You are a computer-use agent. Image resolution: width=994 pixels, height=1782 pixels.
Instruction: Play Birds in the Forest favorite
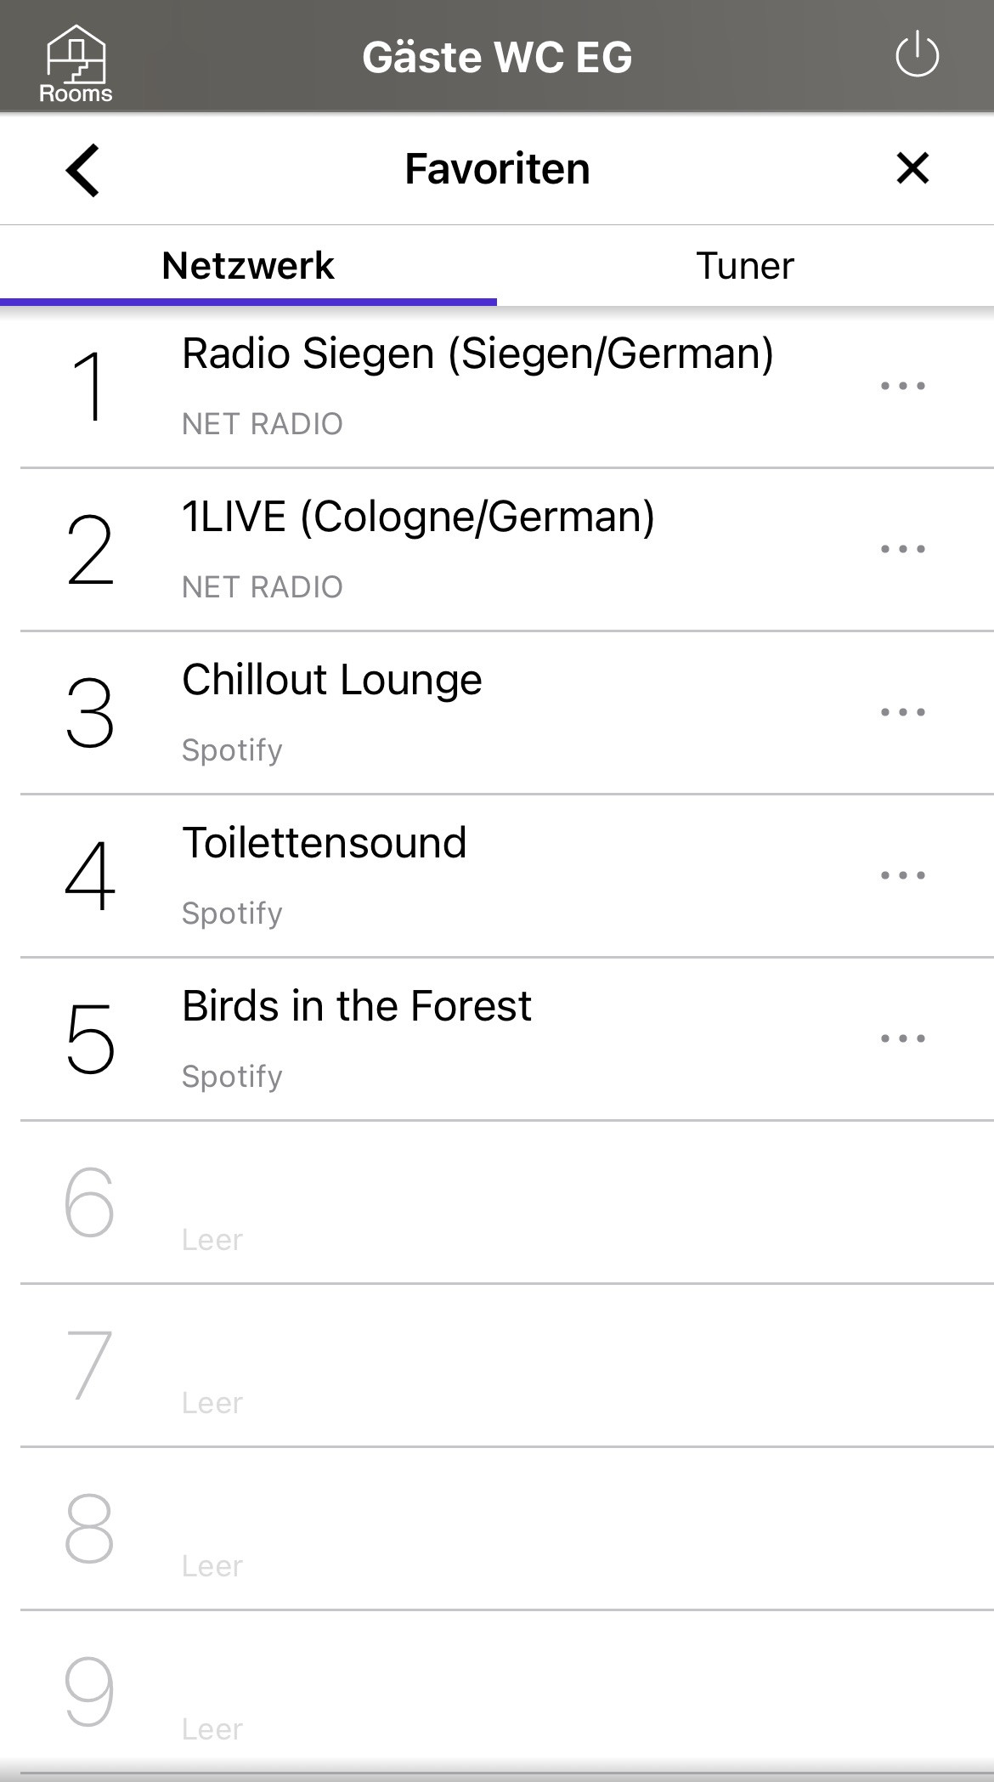pos(357,1038)
